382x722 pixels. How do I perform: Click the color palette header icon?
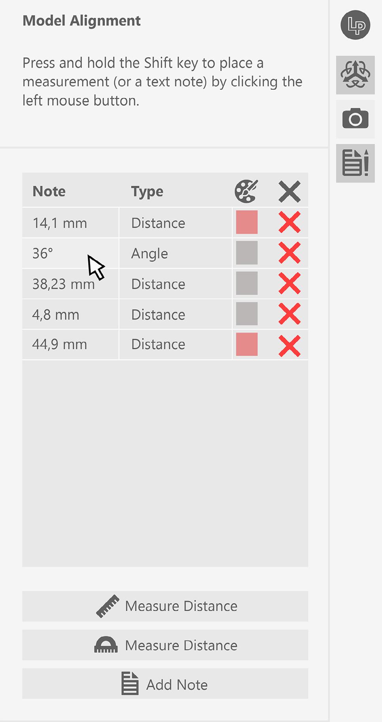tap(246, 191)
